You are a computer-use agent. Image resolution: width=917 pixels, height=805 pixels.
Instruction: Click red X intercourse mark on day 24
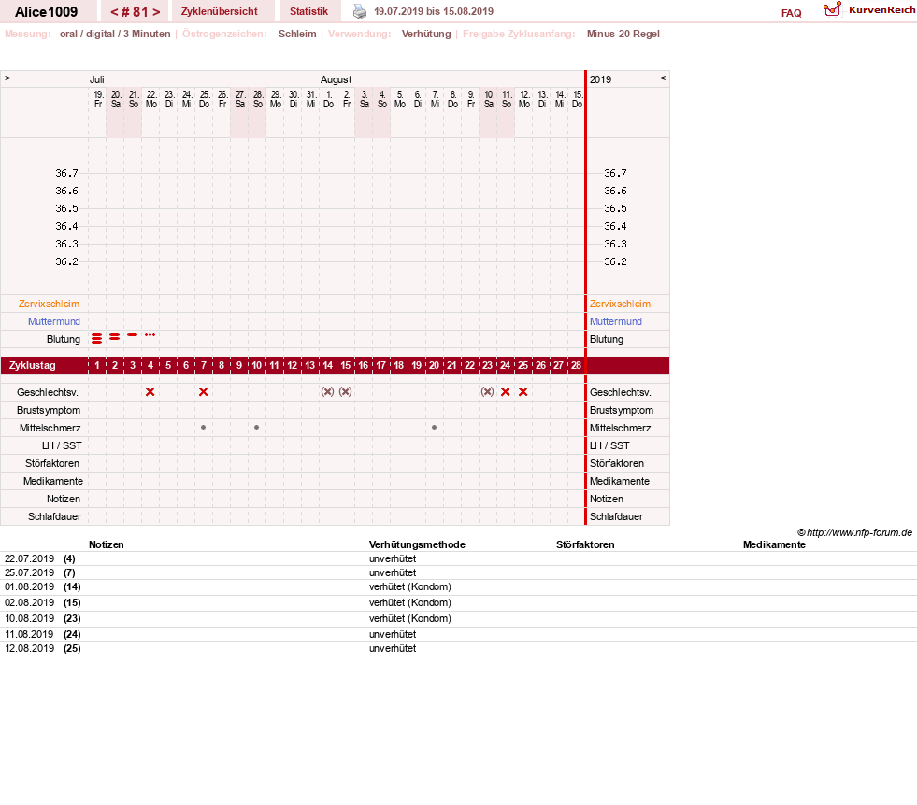(x=506, y=392)
